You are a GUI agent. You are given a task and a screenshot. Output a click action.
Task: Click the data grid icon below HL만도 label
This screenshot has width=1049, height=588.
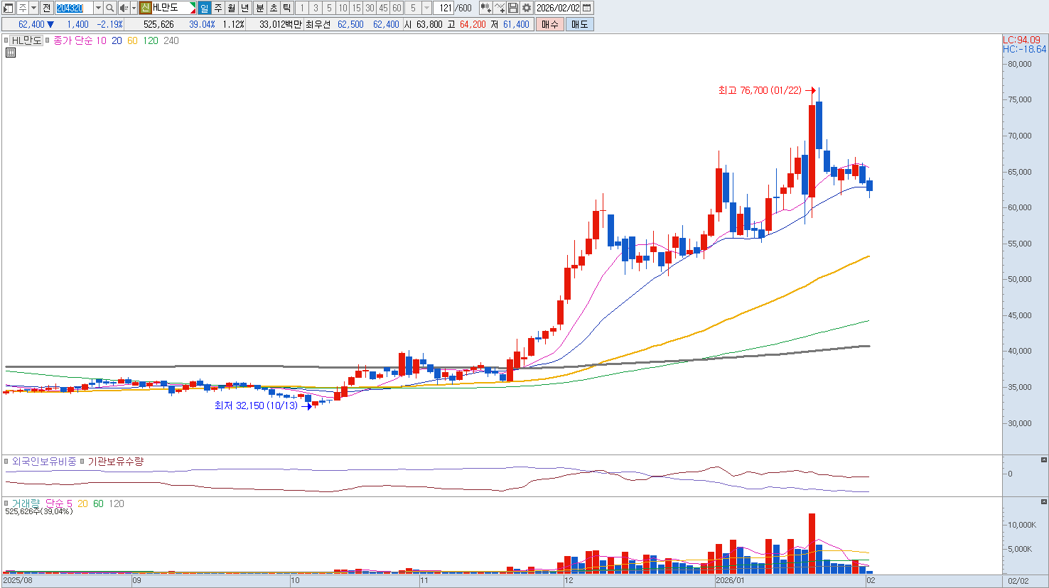click(11, 53)
